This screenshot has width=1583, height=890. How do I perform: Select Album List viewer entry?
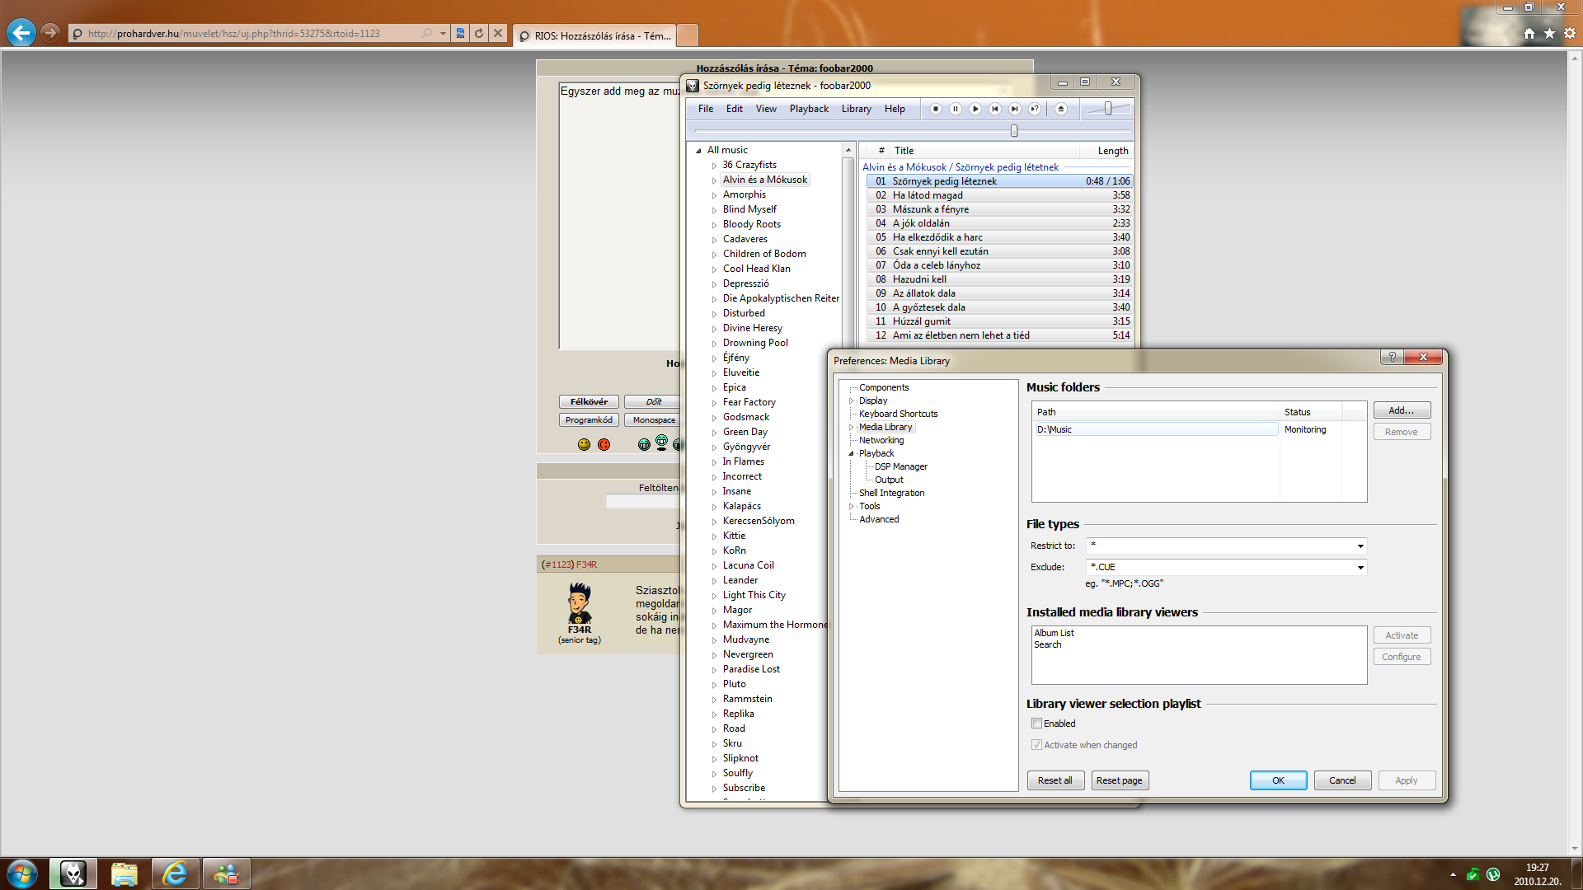tap(1054, 634)
